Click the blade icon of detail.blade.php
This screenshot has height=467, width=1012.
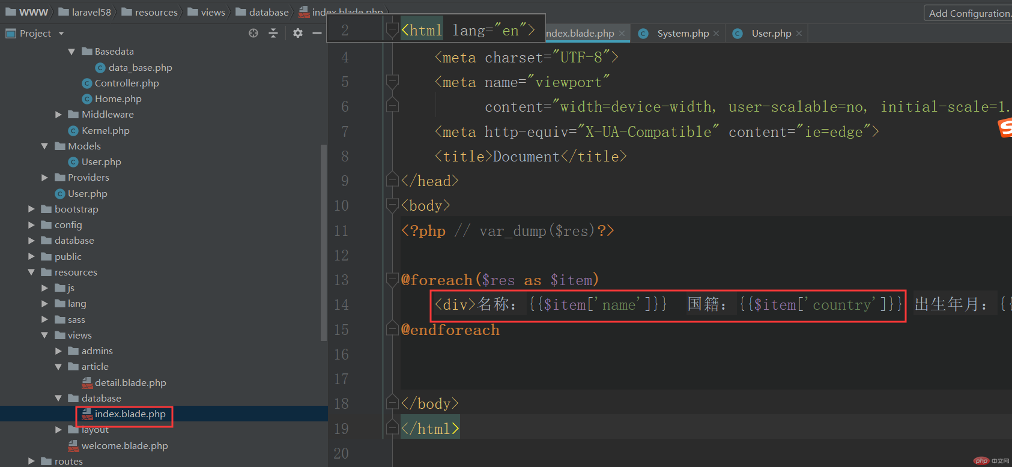(87, 382)
